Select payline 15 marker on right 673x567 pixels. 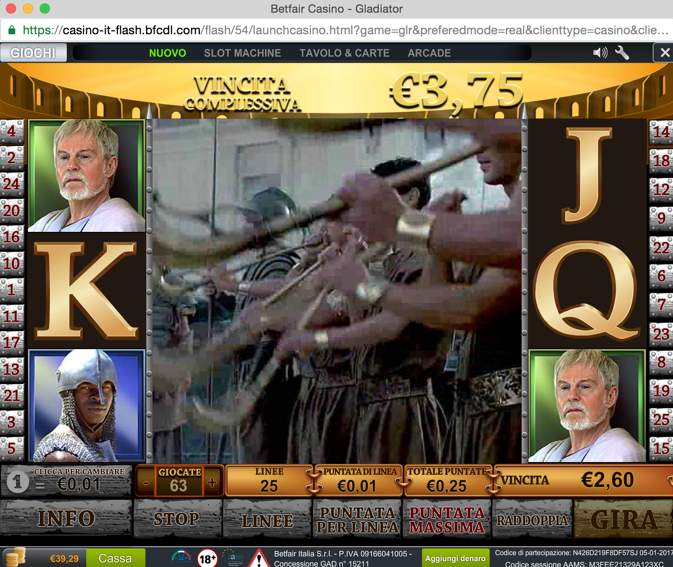[661, 449]
